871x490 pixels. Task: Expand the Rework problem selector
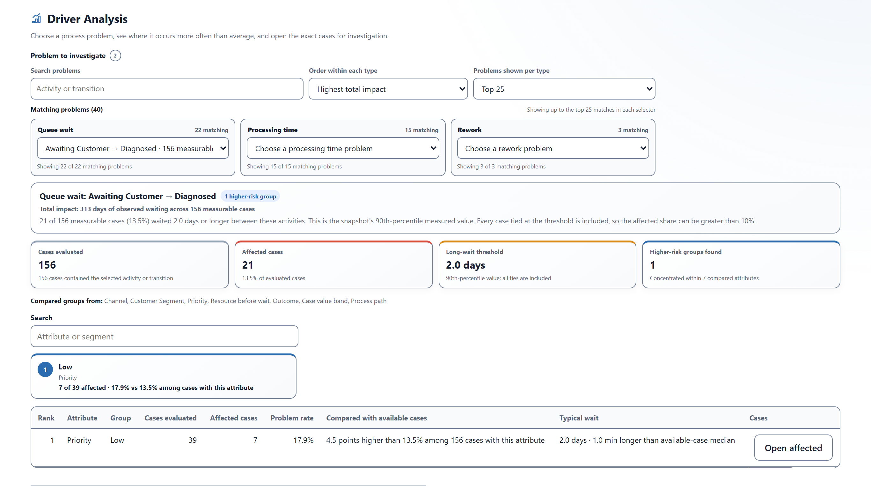(553, 148)
